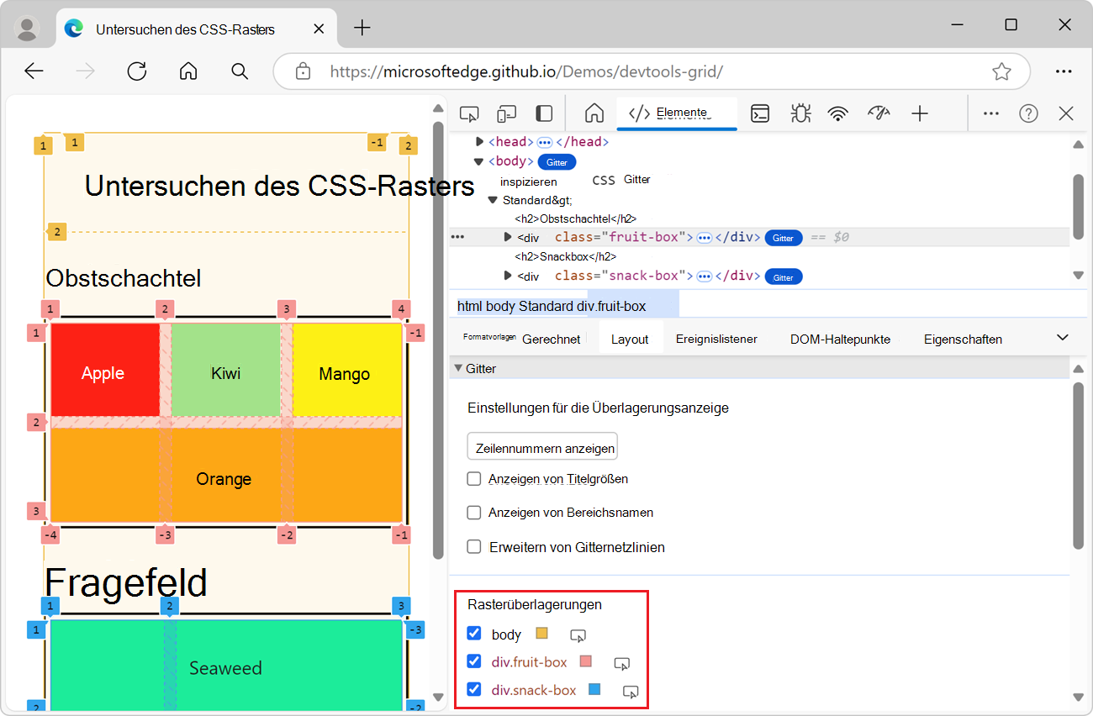
Task: Open DevTools help question icon
Action: tap(1028, 113)
